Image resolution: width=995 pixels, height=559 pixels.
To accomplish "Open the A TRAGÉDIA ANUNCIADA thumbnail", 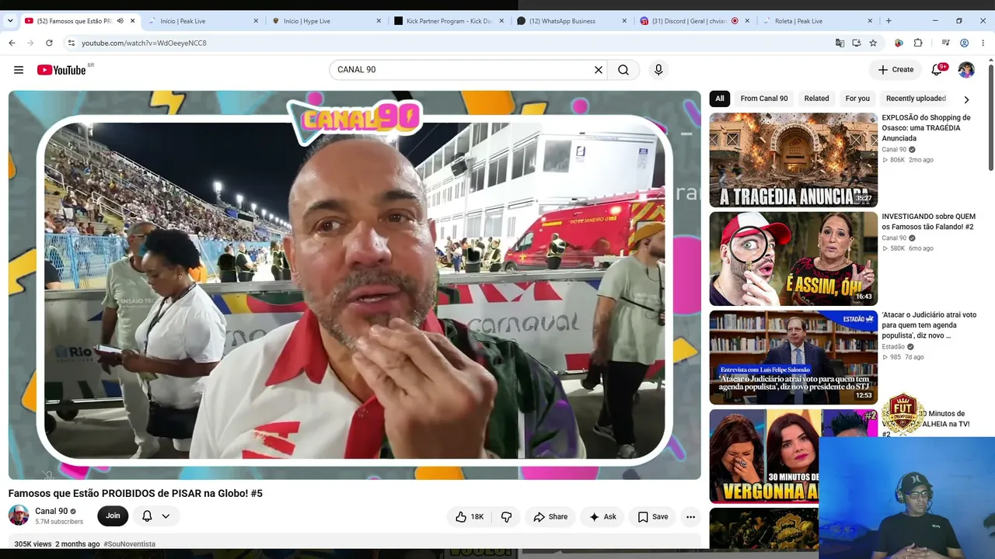I will click(x=793, y=160).
